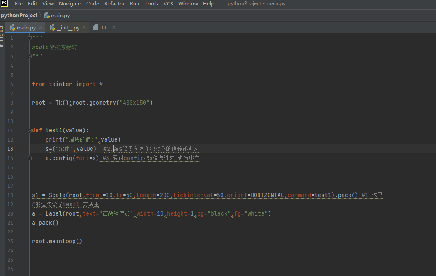Click the file icon on the 111 tab
The height and width of the screenshot is (276, 436).
pos(95,28)
